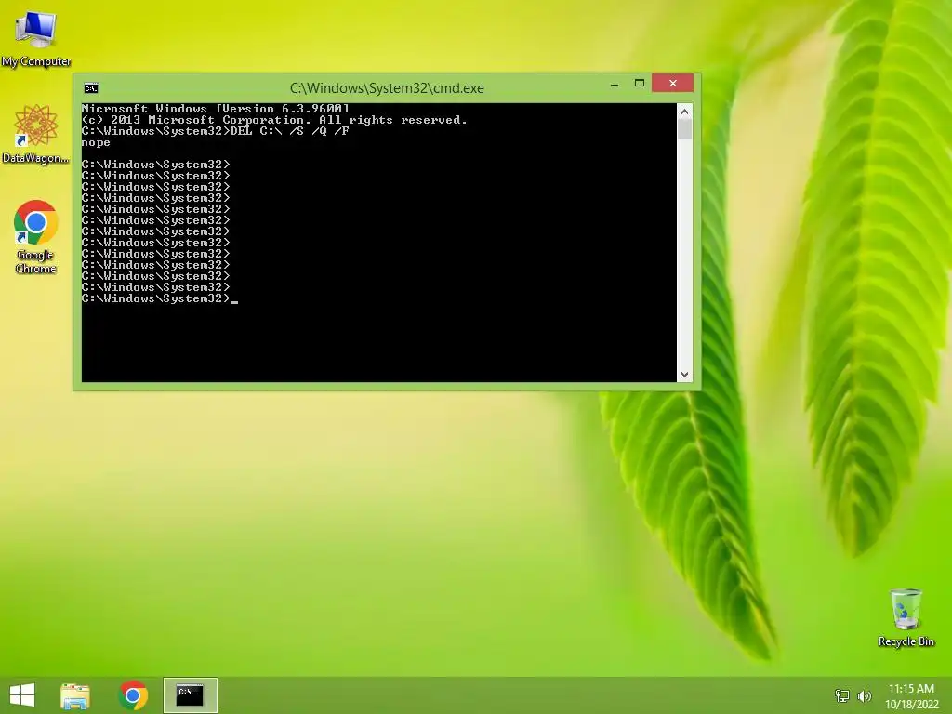
Task: Open File Explorer from the taskbar
Action: click(75, 695)
